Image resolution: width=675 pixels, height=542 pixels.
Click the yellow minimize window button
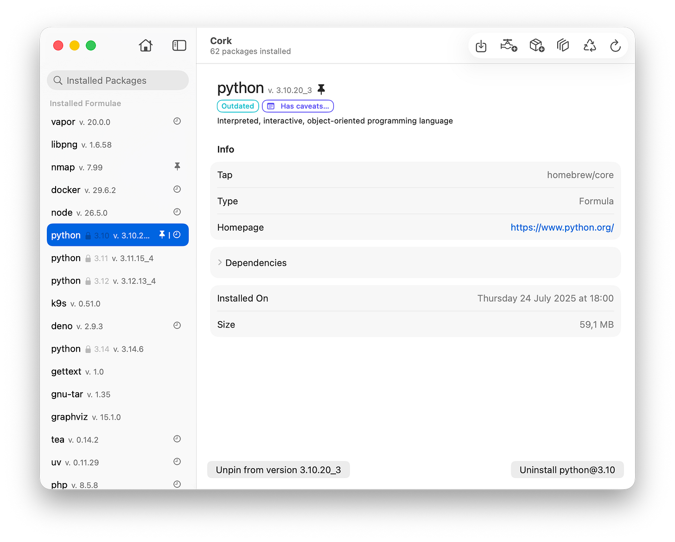coord(75,45)
